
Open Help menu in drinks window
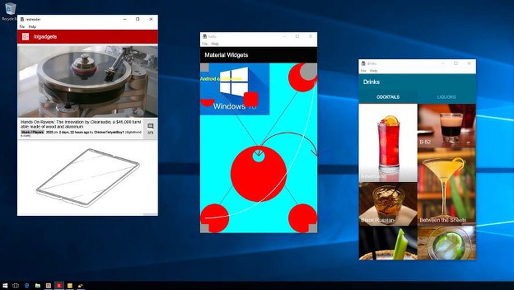click(x=373, y=71)
